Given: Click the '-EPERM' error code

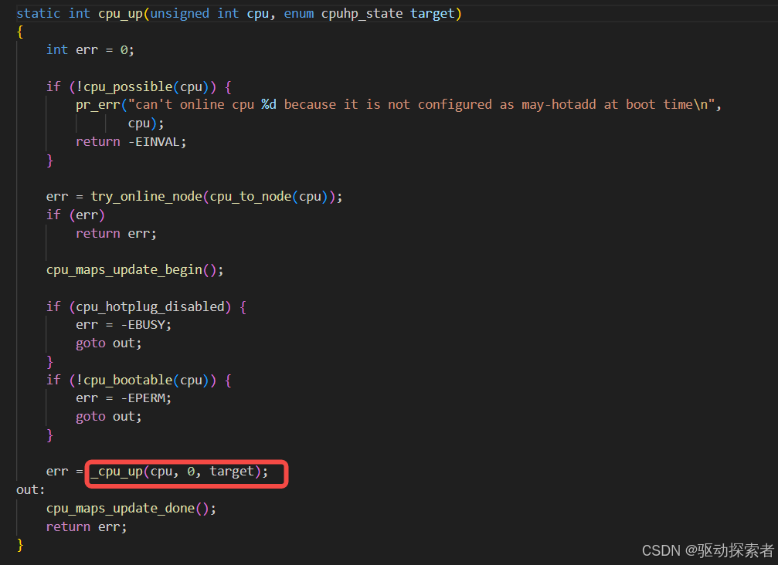Looking at the screenshot, I should click(143, 398).
